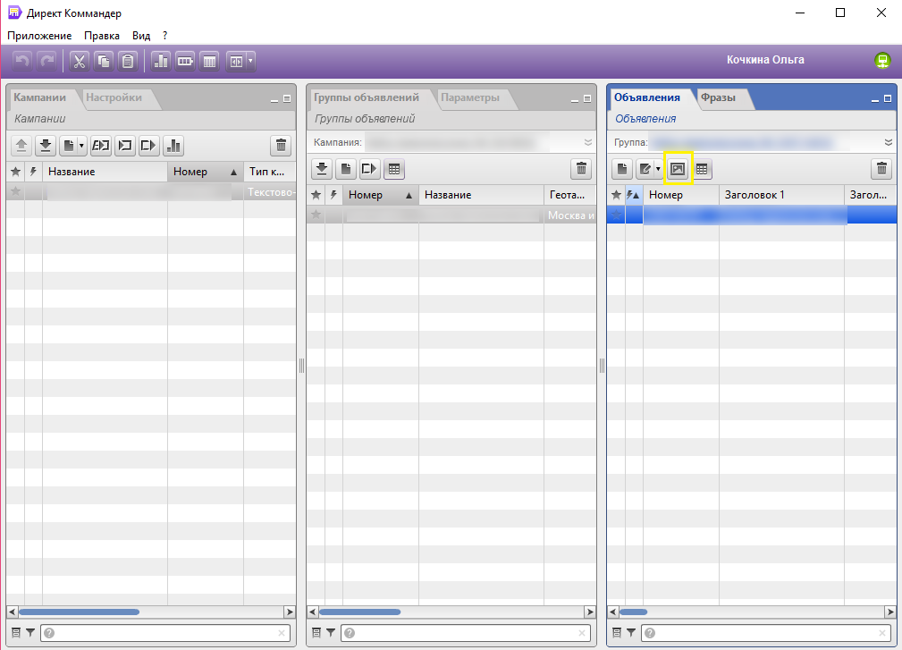Screen dimensions: 902x650
Task: Sort ad groups by Название column
Action: click(481, 195)
